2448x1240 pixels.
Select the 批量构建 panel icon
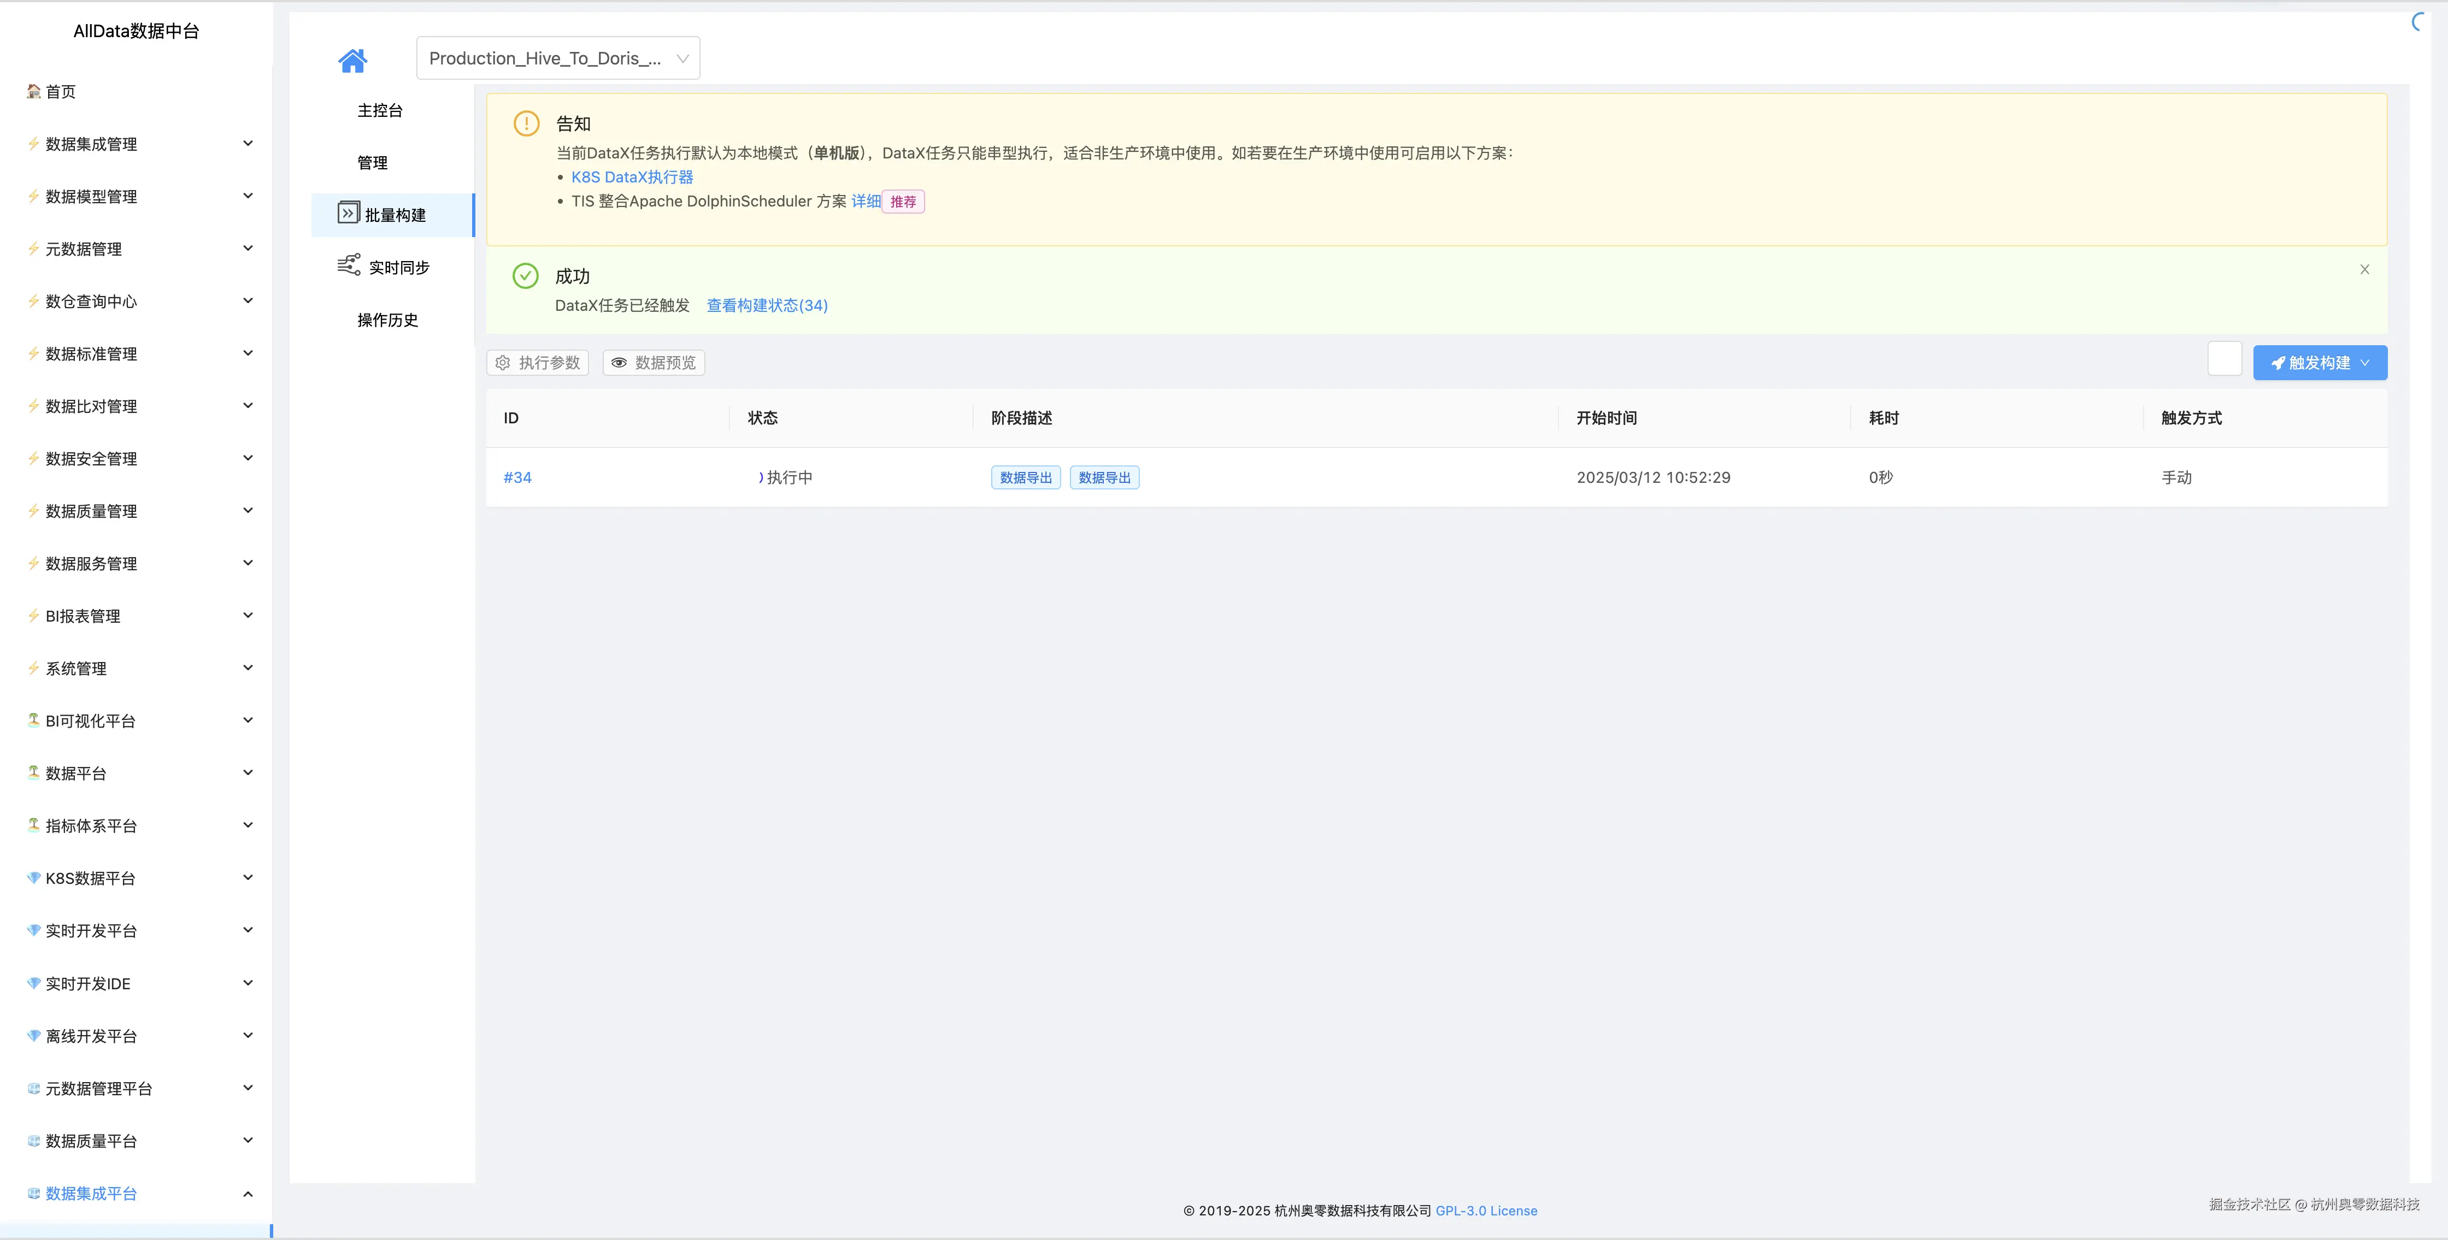coord(348,213)
